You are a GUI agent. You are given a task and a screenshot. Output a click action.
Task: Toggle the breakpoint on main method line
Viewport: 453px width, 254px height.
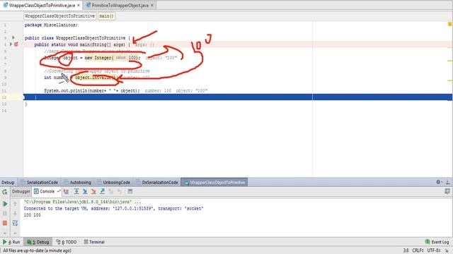click(x=16, y=44)
